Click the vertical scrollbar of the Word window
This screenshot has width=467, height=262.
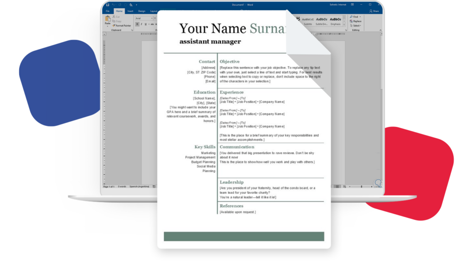click(x=381, y=108)
